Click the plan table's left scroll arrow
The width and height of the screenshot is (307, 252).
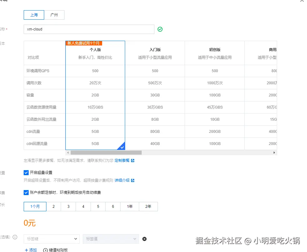coord(68,153)
